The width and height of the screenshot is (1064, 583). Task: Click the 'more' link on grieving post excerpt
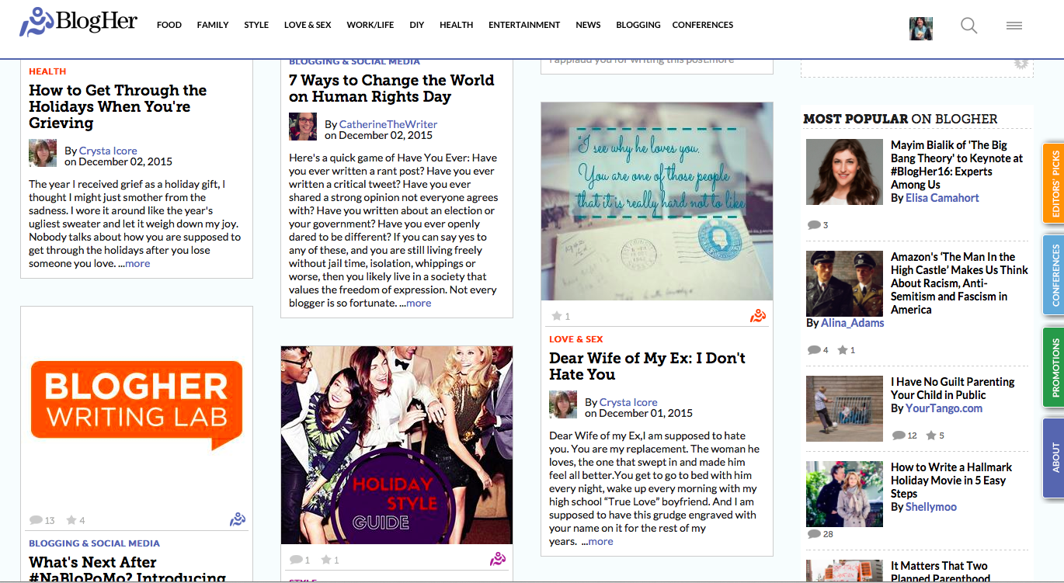tap(137, 263)
